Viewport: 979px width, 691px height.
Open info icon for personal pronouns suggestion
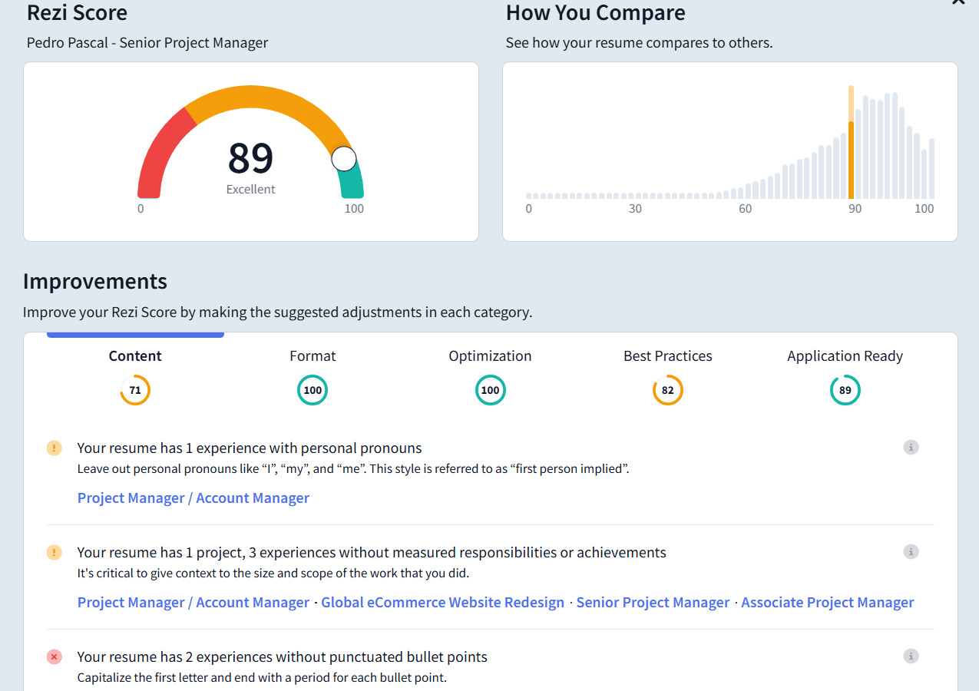[x=911, y=448]
